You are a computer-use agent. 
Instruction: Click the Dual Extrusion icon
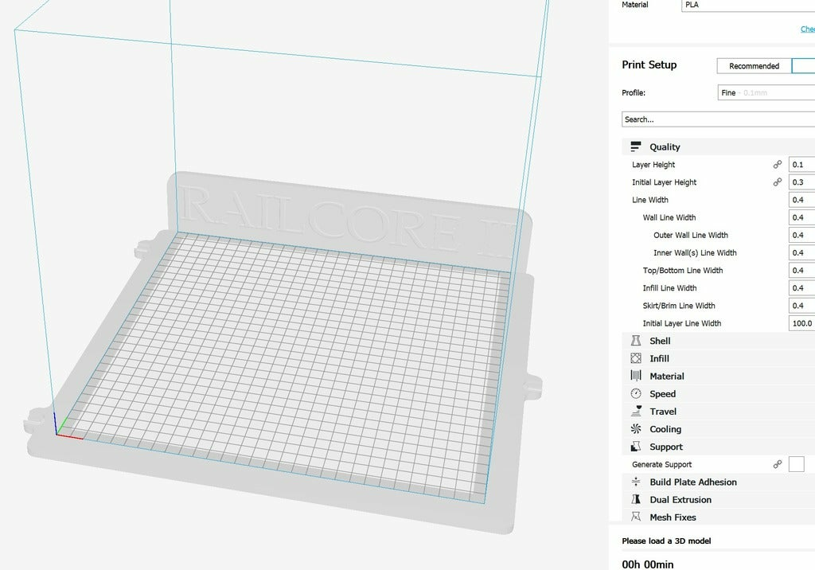click(636, 500)
